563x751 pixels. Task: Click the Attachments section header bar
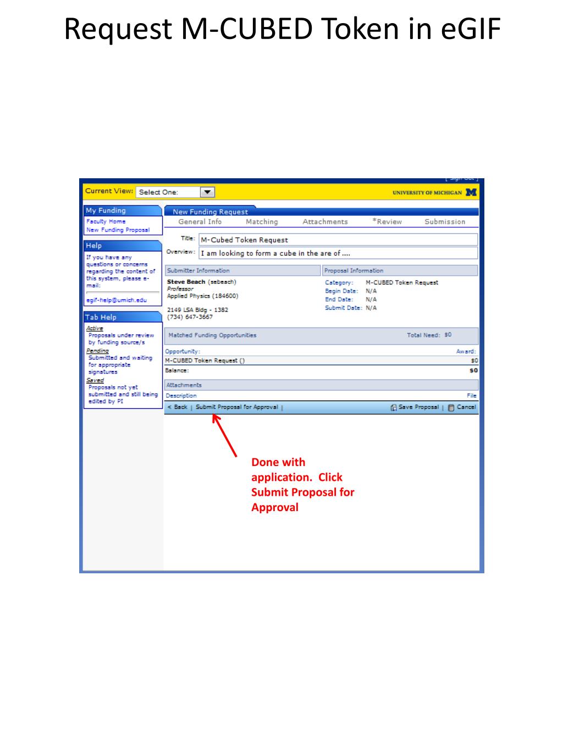coord(322,385)
